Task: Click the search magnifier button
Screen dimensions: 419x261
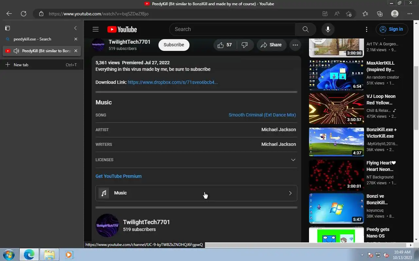Action: pos(305,29)
